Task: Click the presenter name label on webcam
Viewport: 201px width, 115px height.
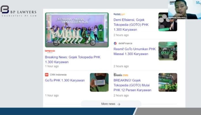Action: tap(177, 17)
